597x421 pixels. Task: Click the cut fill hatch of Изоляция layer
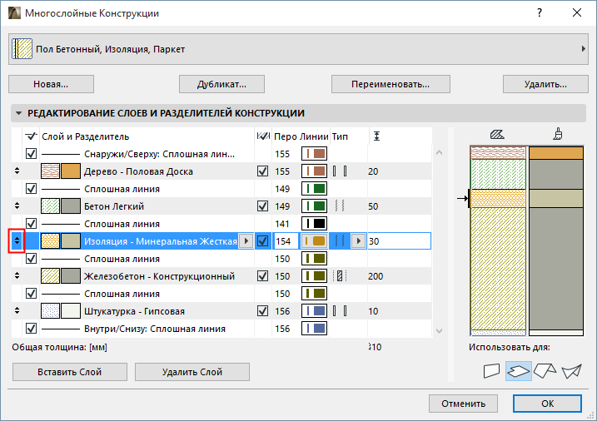[x=50, y=241]
